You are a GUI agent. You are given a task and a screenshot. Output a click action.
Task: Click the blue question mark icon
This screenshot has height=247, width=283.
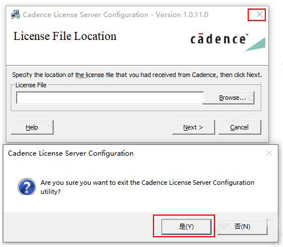click(27, 187)
